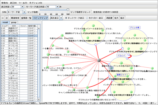Click the results list scroll down arrow
Viewport: 158px width, 105px height.
click(39, 99)
